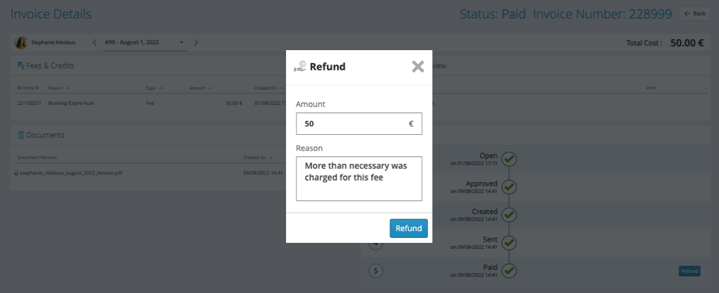The width and height of the screenshot is (719, 293).
Task: Click the green checkmark next to Open status
Action: 509,159
